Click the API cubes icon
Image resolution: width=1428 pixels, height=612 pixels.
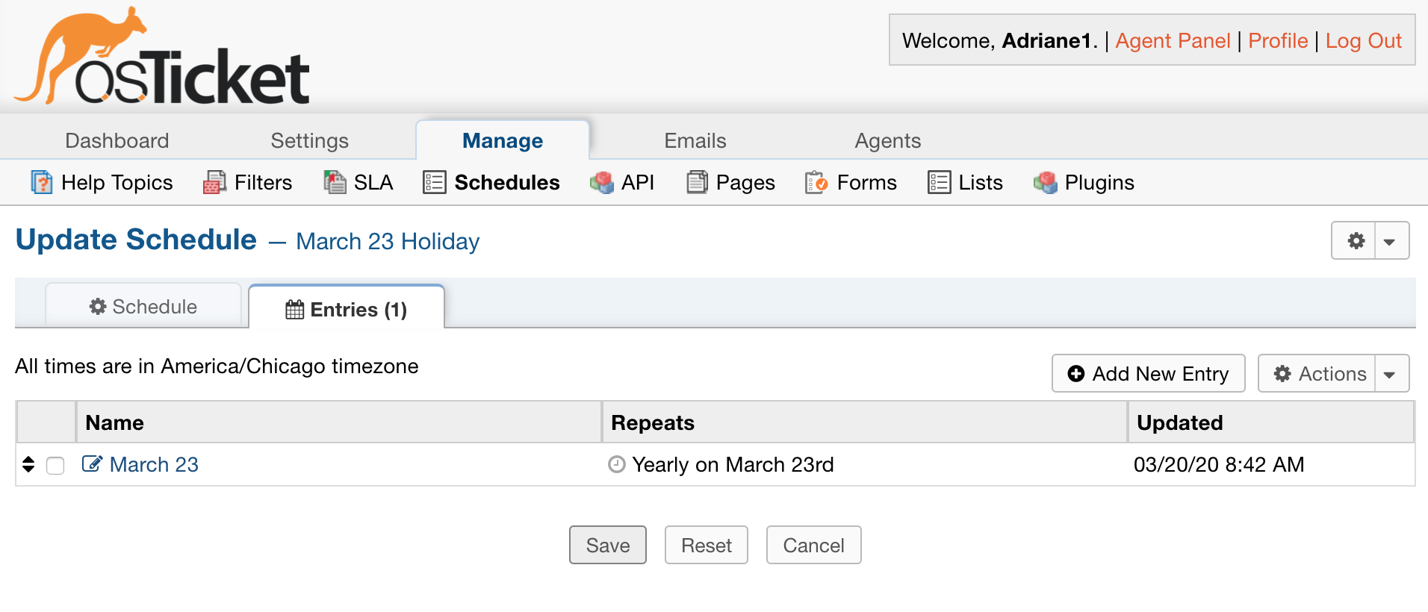pos(601,182)
